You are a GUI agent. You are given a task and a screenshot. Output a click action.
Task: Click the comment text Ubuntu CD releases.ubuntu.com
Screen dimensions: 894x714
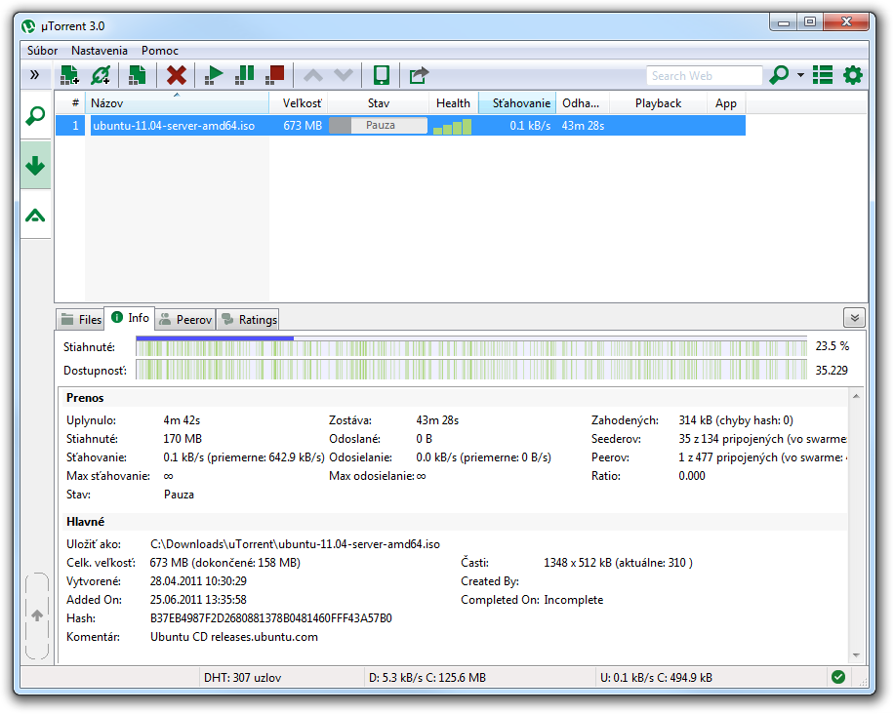coord(234,637)
